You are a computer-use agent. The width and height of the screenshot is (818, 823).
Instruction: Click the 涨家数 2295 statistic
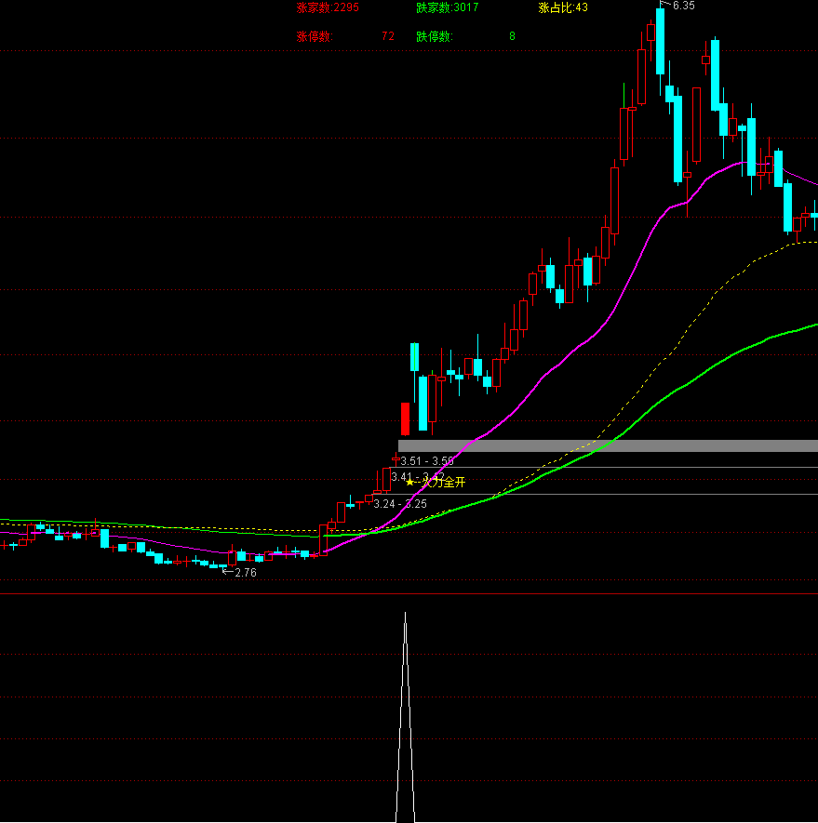point(327,7)
